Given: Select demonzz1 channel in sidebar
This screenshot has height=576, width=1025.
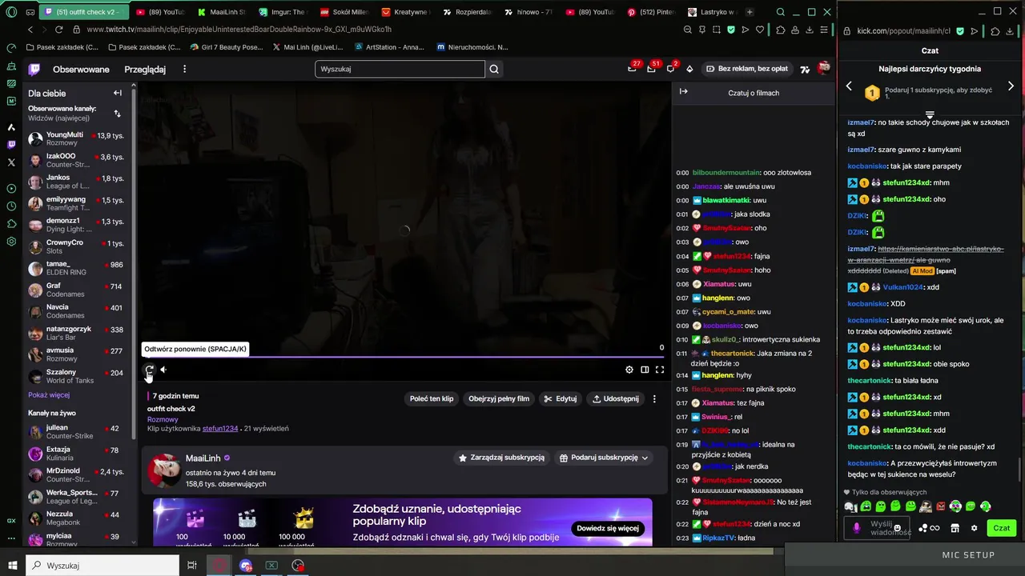Looking at the screenshot, I should click(76, 225).
